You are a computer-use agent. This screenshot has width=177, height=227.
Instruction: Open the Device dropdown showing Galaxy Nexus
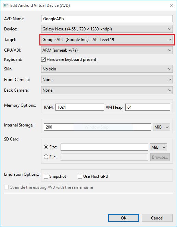click(x=107, y=29)
